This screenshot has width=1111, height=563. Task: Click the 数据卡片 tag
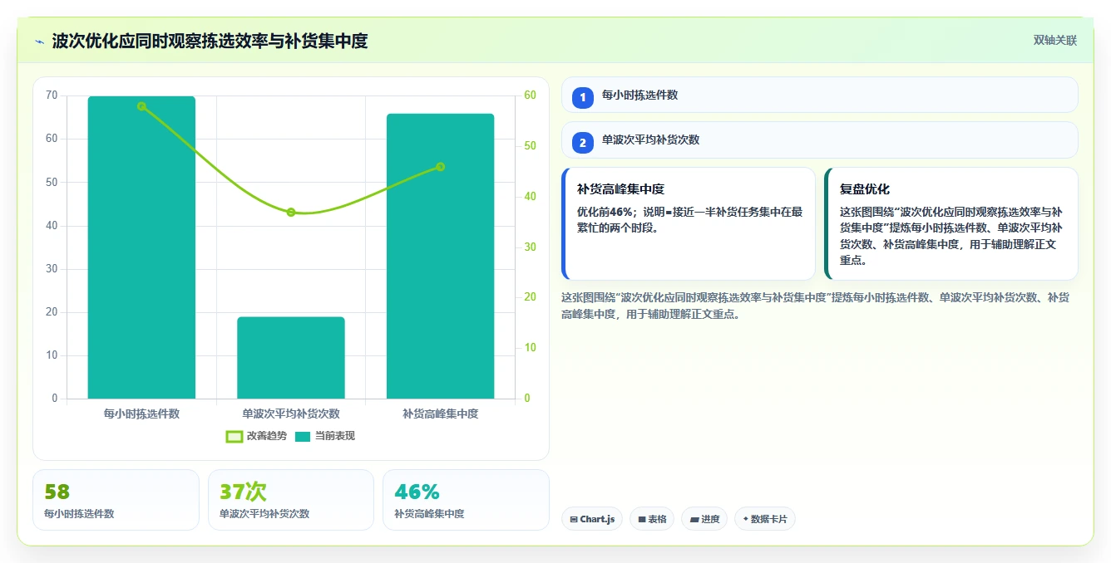coord(765,519)
